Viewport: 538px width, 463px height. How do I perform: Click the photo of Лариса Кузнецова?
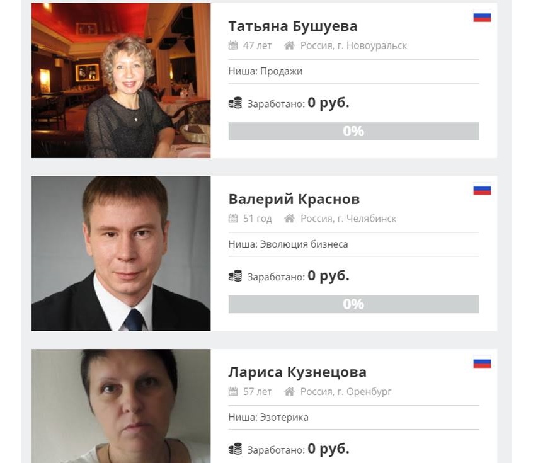pyautogui.click(x=121, y=406)
